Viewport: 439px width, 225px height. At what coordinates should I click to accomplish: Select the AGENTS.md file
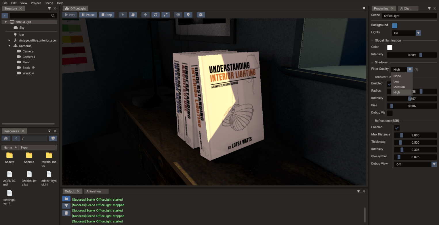point(9,178)
